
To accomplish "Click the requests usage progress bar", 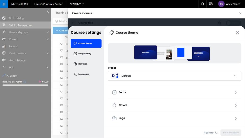I will coord(25,85).
